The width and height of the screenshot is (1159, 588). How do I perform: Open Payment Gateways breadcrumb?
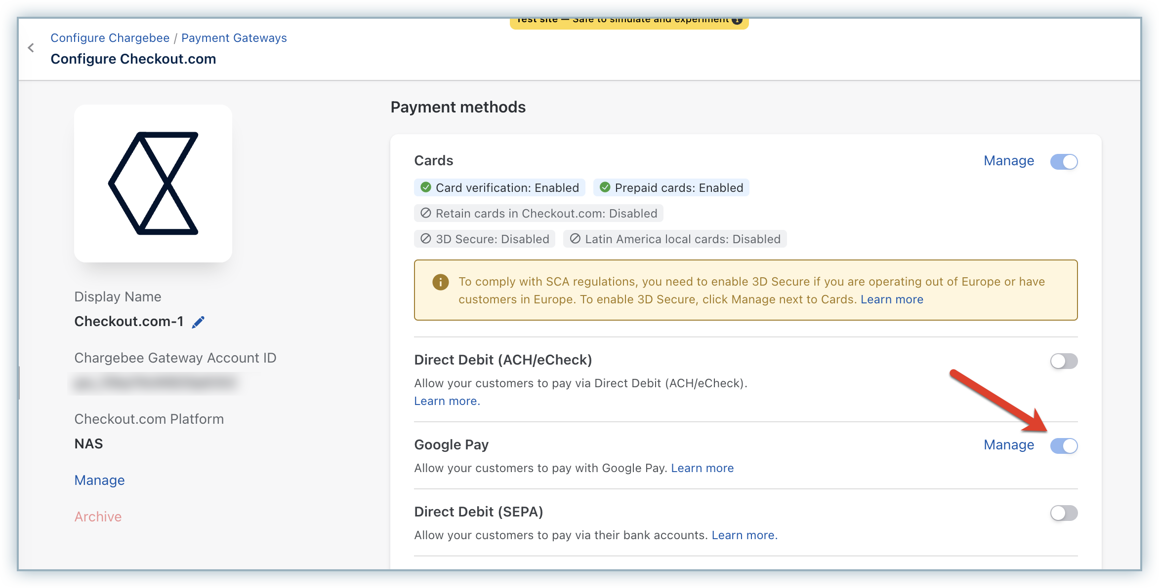pyautogui.click(x=234, y=38)
